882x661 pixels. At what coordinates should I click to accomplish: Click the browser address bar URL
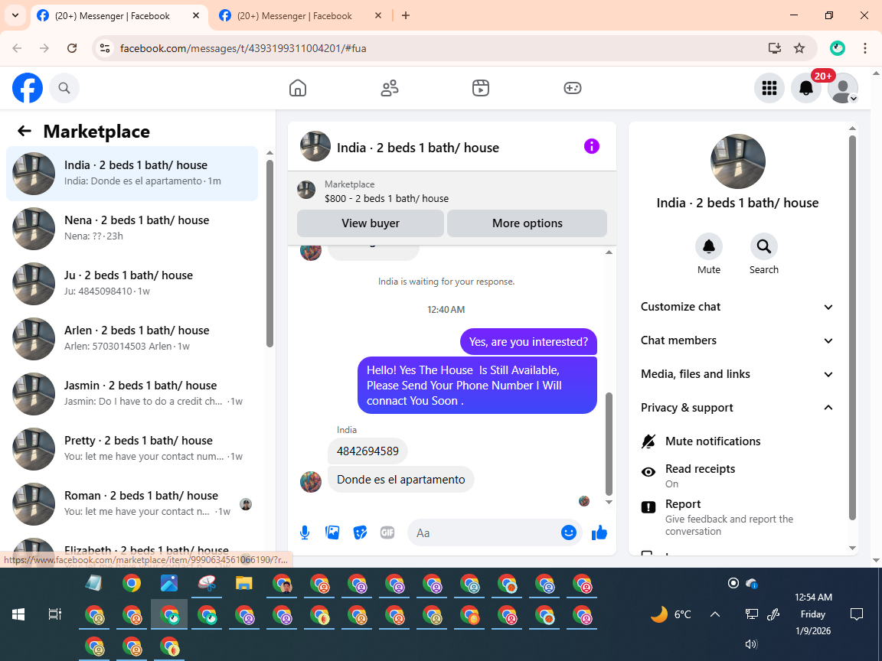[243, 48]
